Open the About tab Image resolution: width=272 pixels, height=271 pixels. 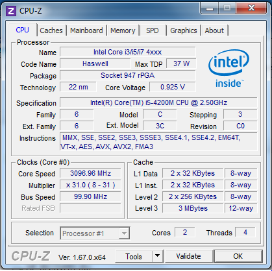[x=214, y=30]
